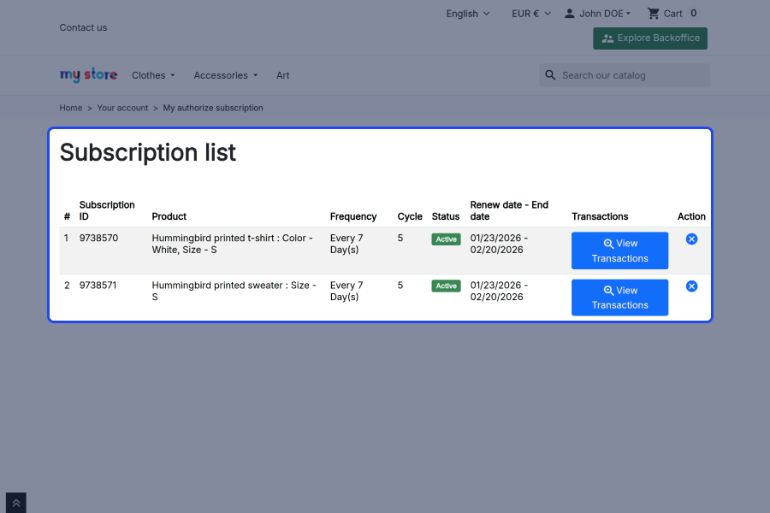Click My authorize subscription breadcrumb
Viewport: 770px width, 513px height.
(213, 108)
